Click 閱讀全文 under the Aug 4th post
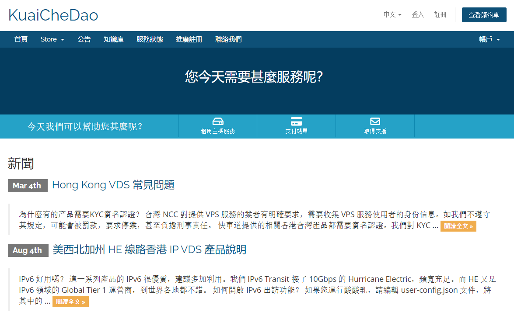 [70, 302]
